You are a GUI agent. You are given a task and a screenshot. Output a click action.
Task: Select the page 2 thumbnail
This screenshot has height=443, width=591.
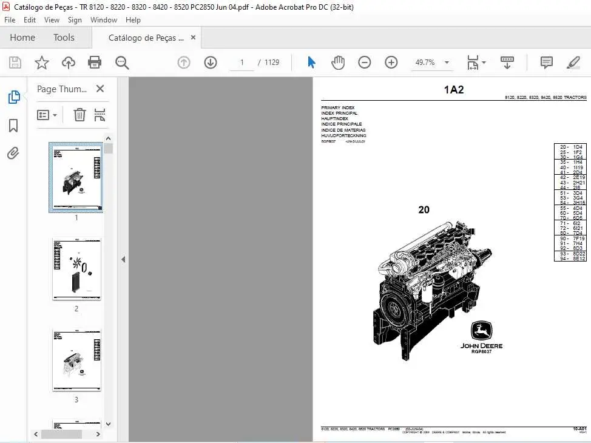tap(76, 269)
